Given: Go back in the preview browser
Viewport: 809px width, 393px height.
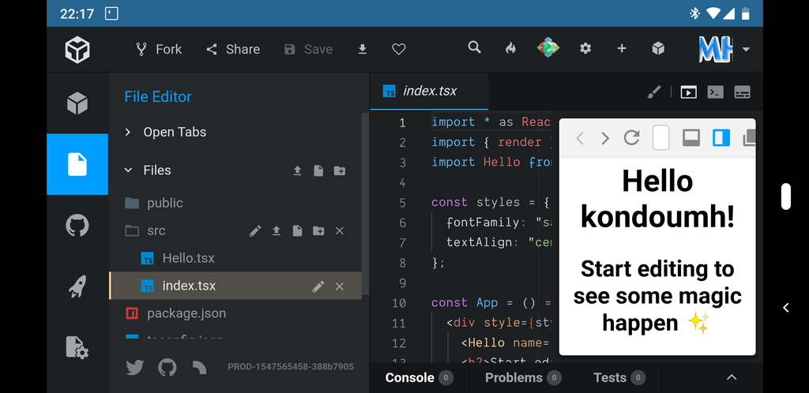Looking at the screenshot, I should tap(579, 138).
